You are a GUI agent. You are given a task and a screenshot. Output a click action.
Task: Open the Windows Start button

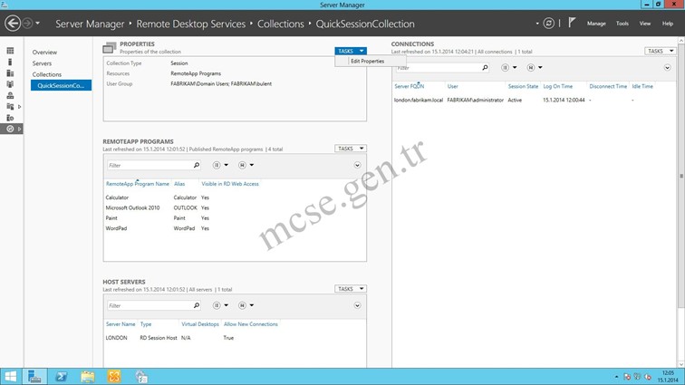point(11,377)
